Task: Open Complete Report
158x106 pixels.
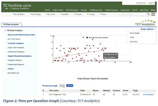Action: coord(15,60)
